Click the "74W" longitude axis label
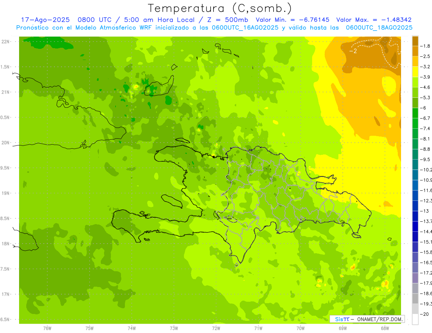This screenshot has width=432, height=333. pyautogui.click(x=132, y=328)
